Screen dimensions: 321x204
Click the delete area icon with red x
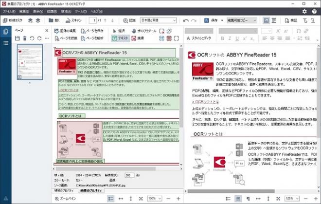pyautogui.click(x=162, y=31)
